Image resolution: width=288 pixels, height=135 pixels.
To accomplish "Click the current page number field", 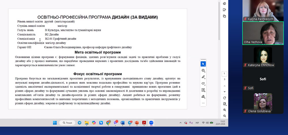I will [224, 74].
